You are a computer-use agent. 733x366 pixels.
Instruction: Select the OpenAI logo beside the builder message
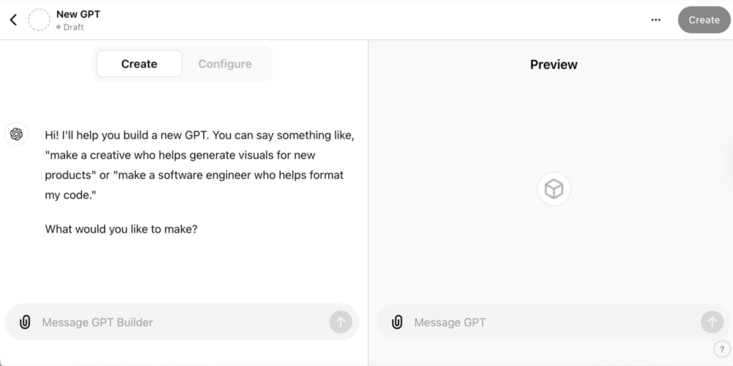pos(16,134)
